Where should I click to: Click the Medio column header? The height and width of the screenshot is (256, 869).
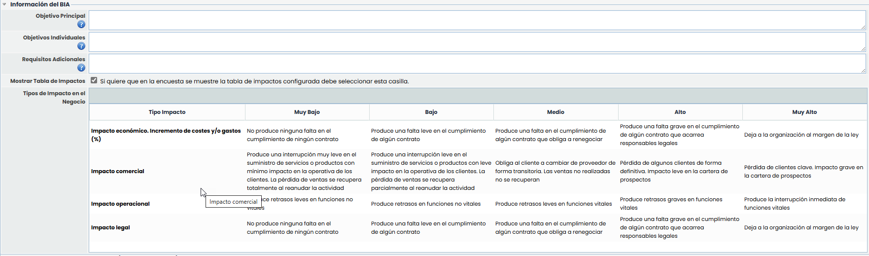(x=556, y=112)
